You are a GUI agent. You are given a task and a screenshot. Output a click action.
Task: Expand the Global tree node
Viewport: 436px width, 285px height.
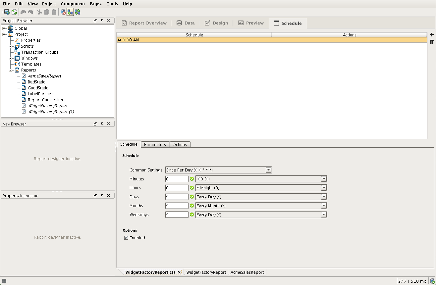click(x=4, y=28)
